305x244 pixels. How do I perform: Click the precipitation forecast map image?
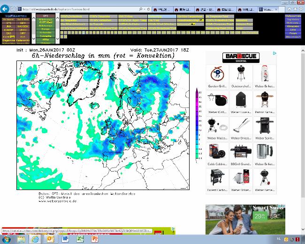[103, 125]
